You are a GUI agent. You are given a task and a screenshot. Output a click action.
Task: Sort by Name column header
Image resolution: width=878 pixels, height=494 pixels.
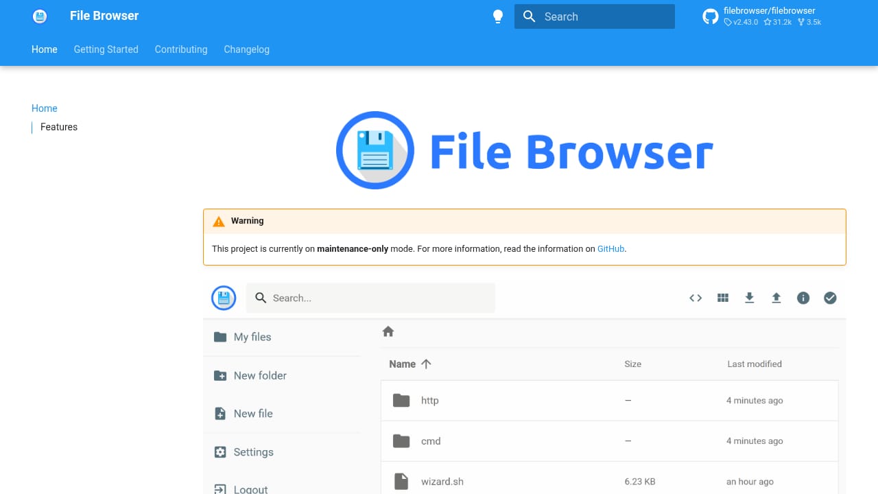tap(403, 364)
